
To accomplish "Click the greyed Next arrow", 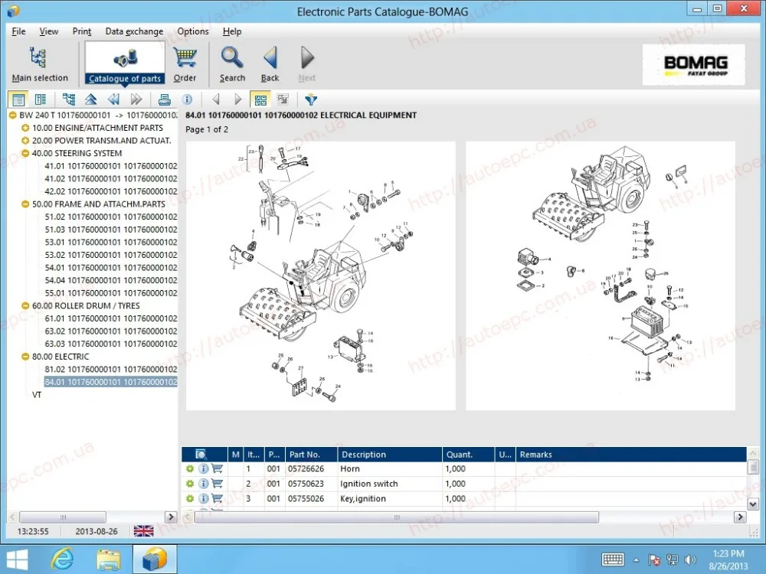I will (x=307, y=64).
